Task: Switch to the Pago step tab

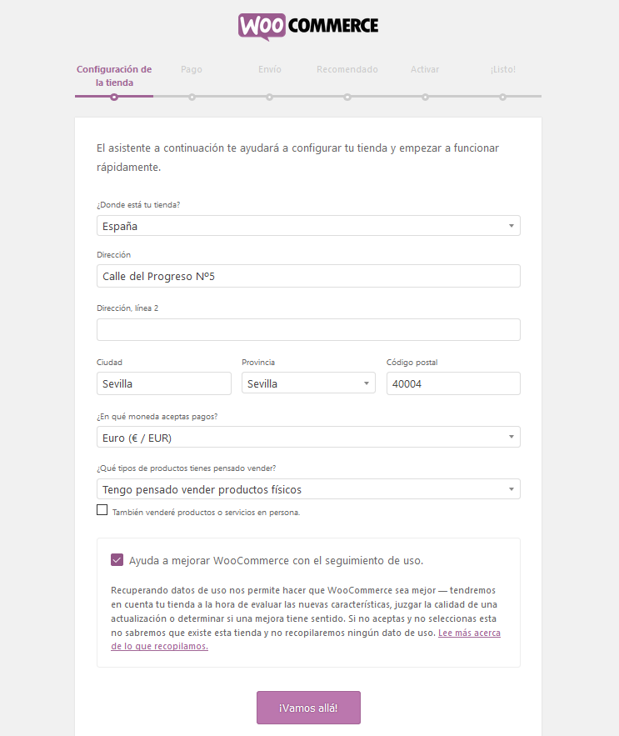Action: point(192,70)
